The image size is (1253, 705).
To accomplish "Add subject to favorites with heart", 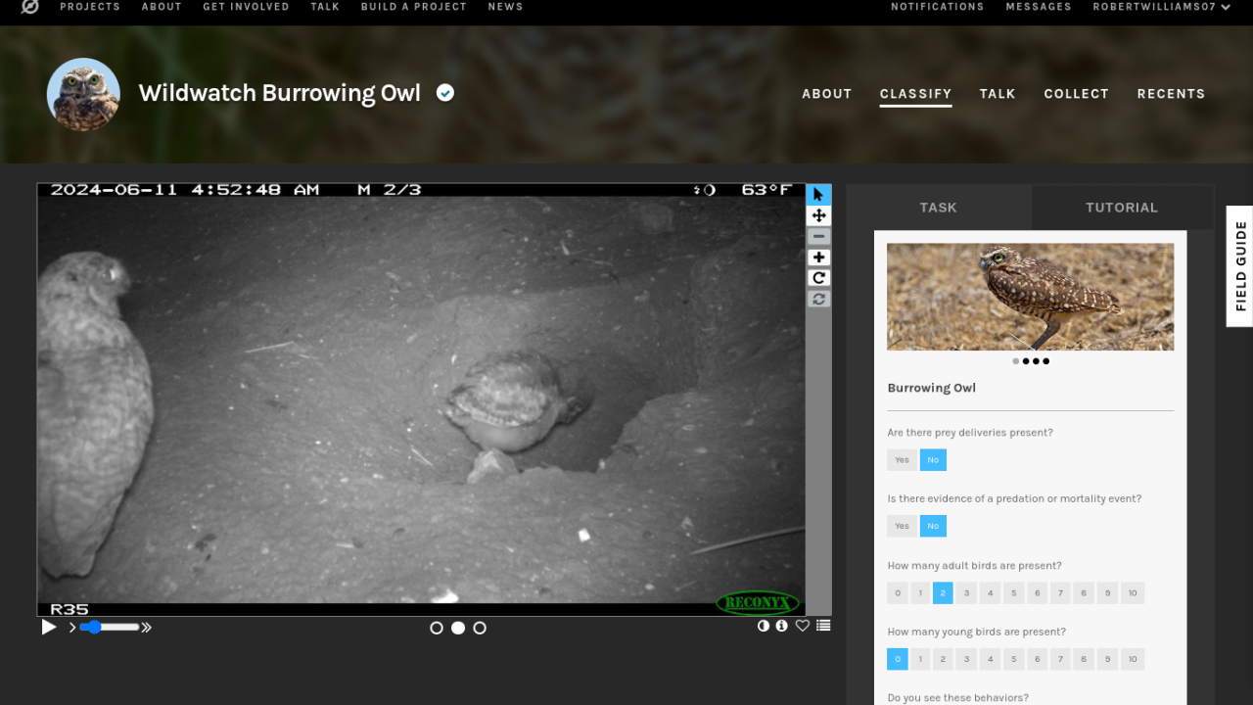I will coord(803,626).
